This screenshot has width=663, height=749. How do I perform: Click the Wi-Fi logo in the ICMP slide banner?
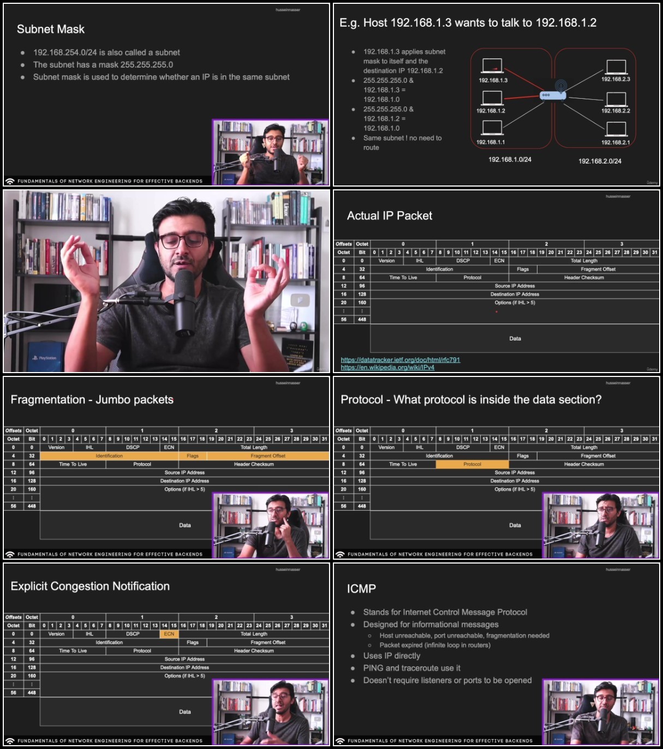click(x=340, y=741)
